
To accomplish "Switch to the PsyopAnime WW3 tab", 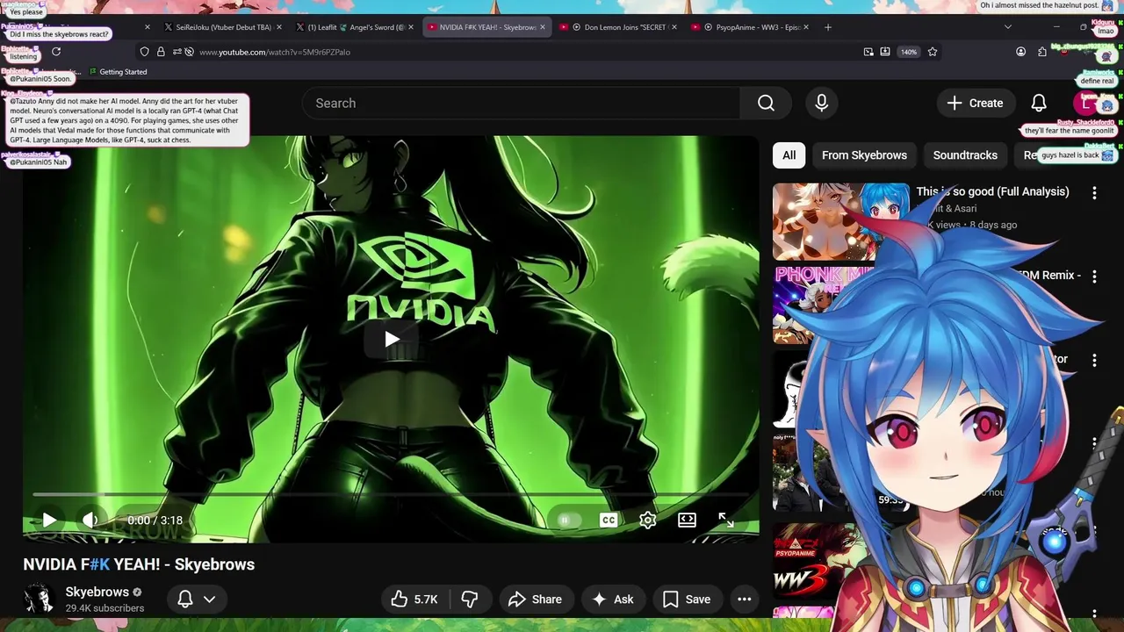I will (x=750, y=27).
